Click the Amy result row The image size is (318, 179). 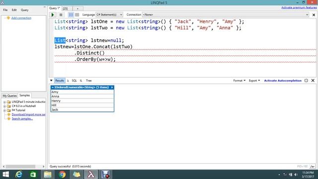(82, 92)
